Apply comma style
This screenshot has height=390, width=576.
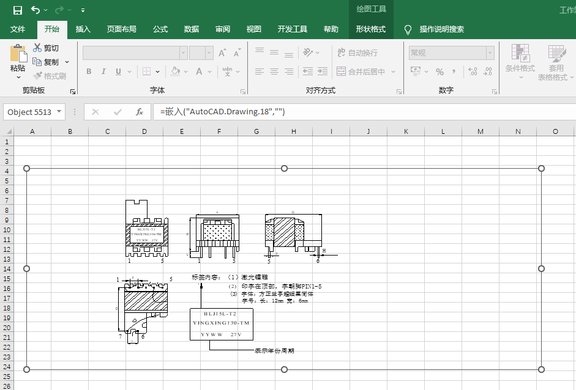(454, 72)
